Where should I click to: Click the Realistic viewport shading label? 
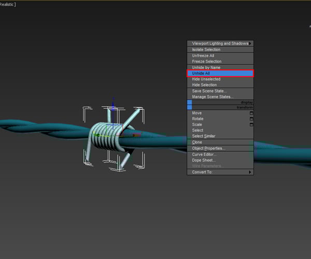tap(7, 4)
